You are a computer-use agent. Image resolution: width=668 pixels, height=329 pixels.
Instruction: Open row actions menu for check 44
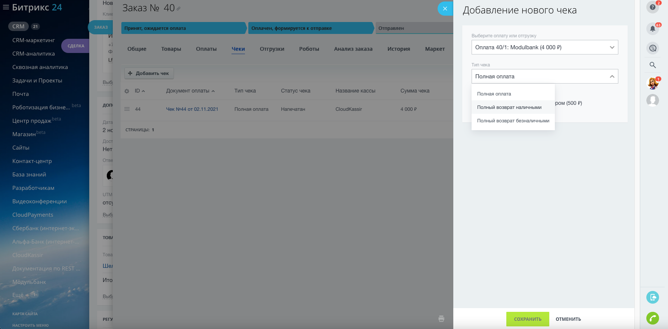[127, 109]
